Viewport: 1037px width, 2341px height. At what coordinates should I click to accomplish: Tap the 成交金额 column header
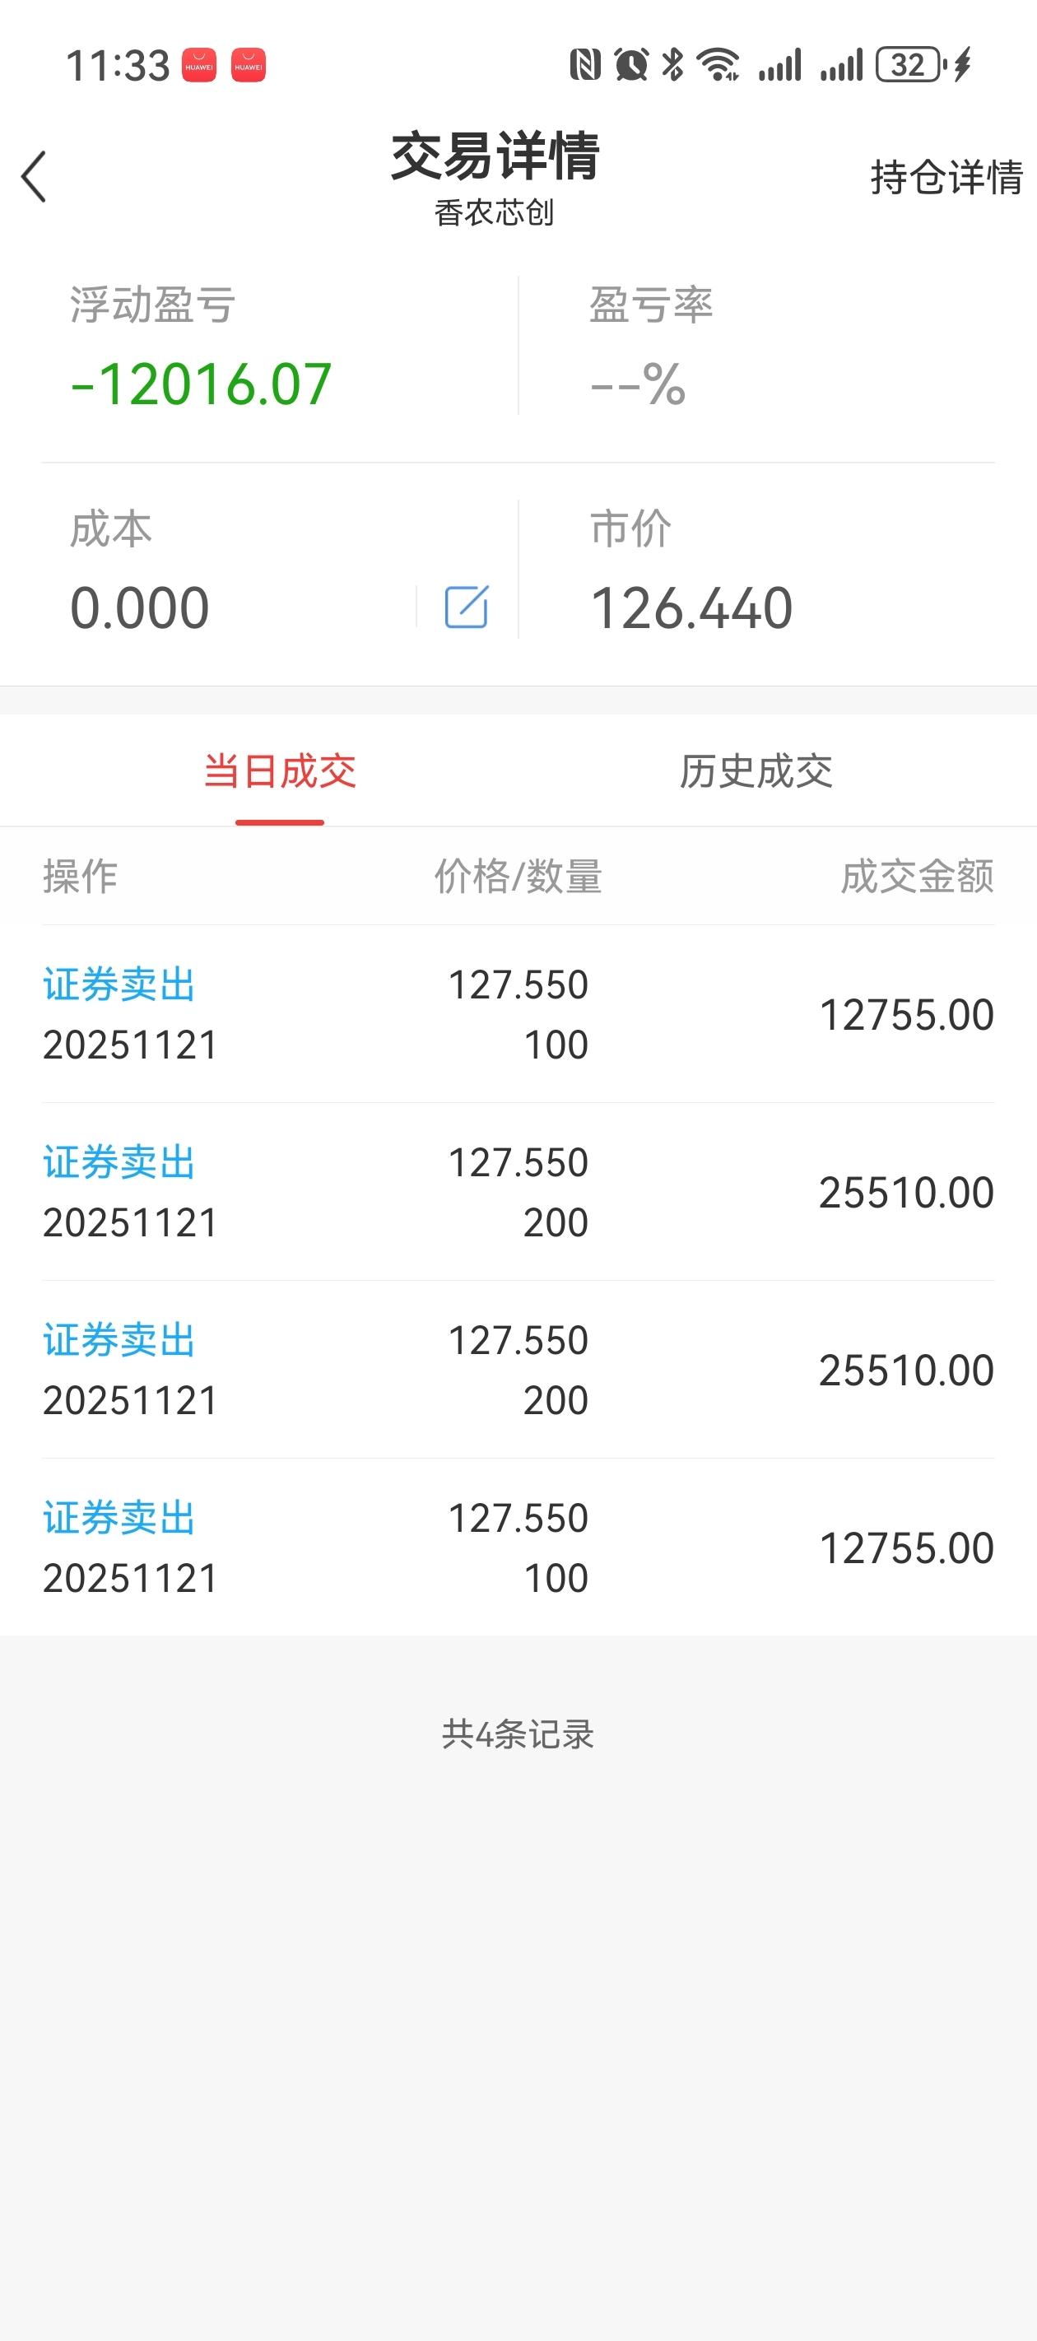(x=916, y=877)
